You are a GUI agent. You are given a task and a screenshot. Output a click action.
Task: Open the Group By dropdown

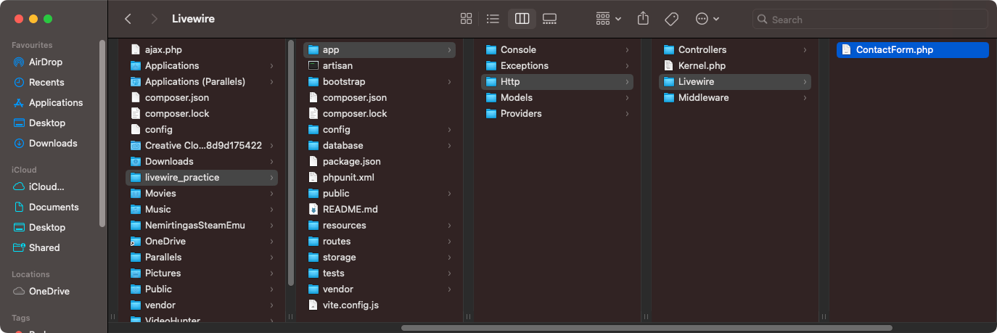tap(608, 19)
